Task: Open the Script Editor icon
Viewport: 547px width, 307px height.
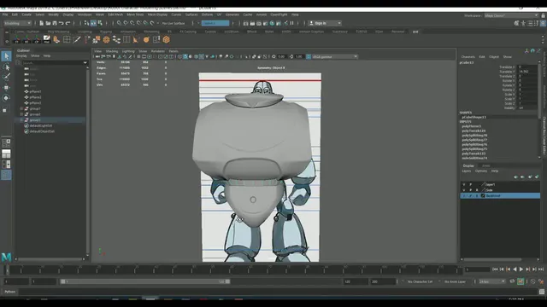Action: pyautogui.click(x=541, y=292)
